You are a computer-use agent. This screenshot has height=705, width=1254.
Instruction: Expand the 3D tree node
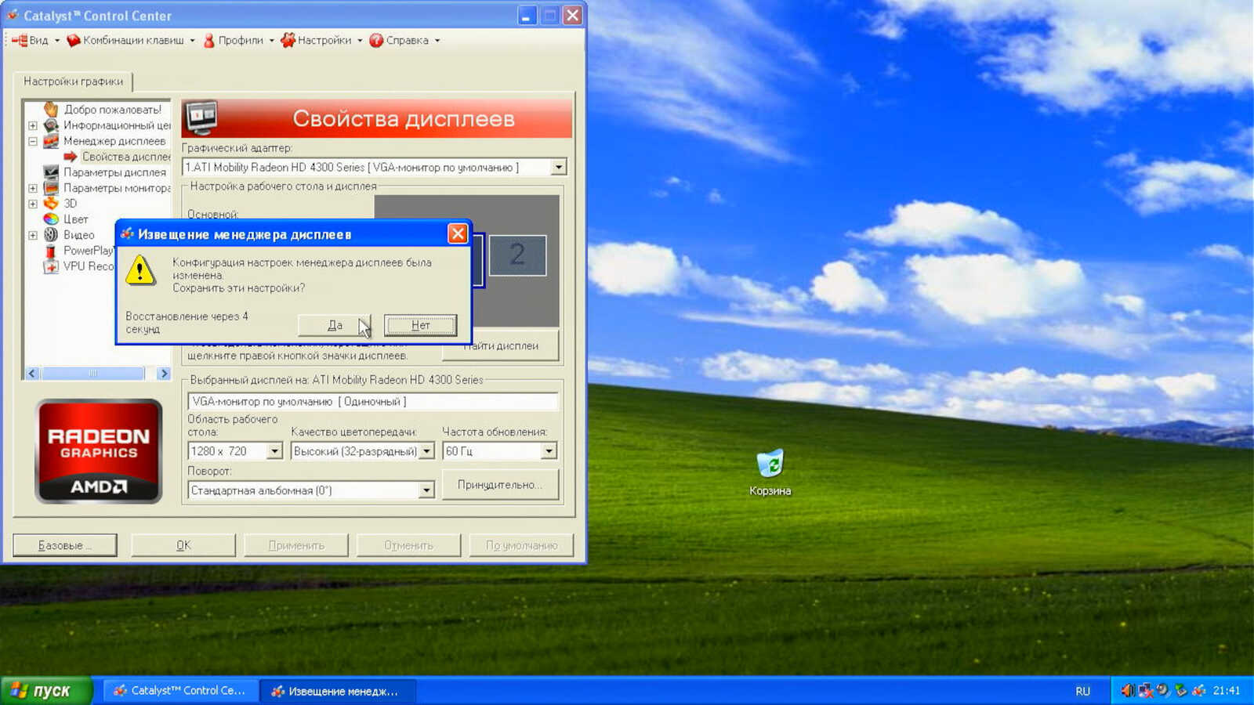[x=33, y=204]
